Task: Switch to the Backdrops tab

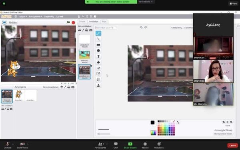Action: tap(94, 22)
